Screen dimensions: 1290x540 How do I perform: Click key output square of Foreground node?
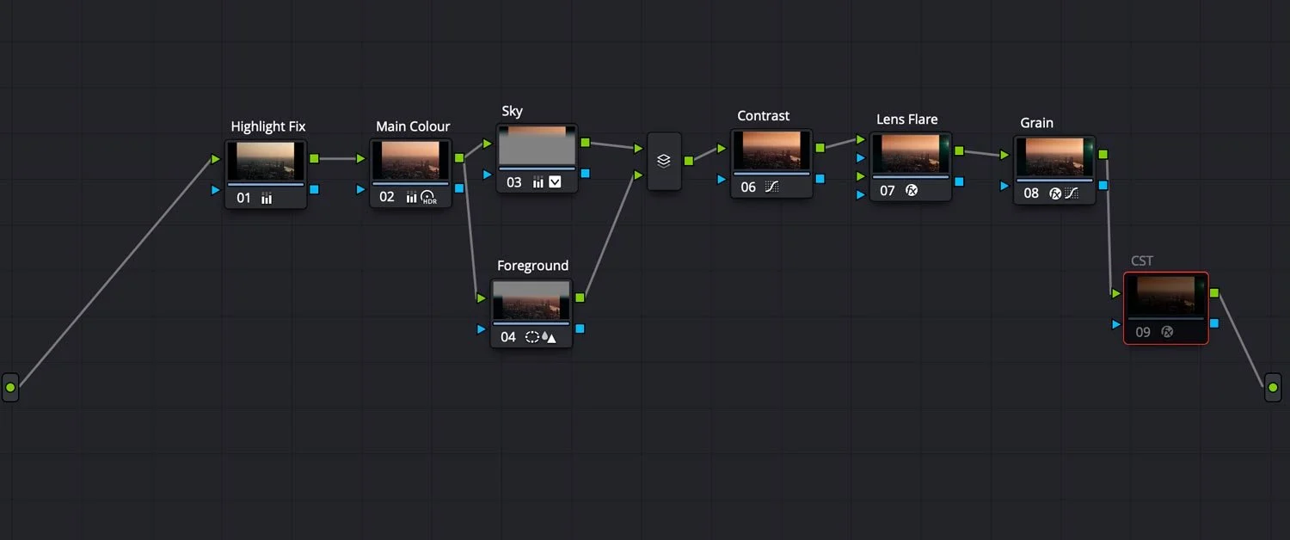click(x=580, y=328)
